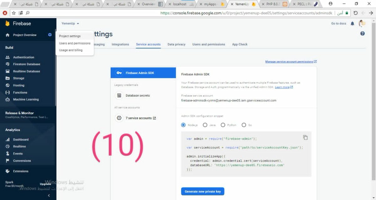Select Firebase Admin SDK in the list
Viewport: 376px width, 200px height.
tap(143, 73)
